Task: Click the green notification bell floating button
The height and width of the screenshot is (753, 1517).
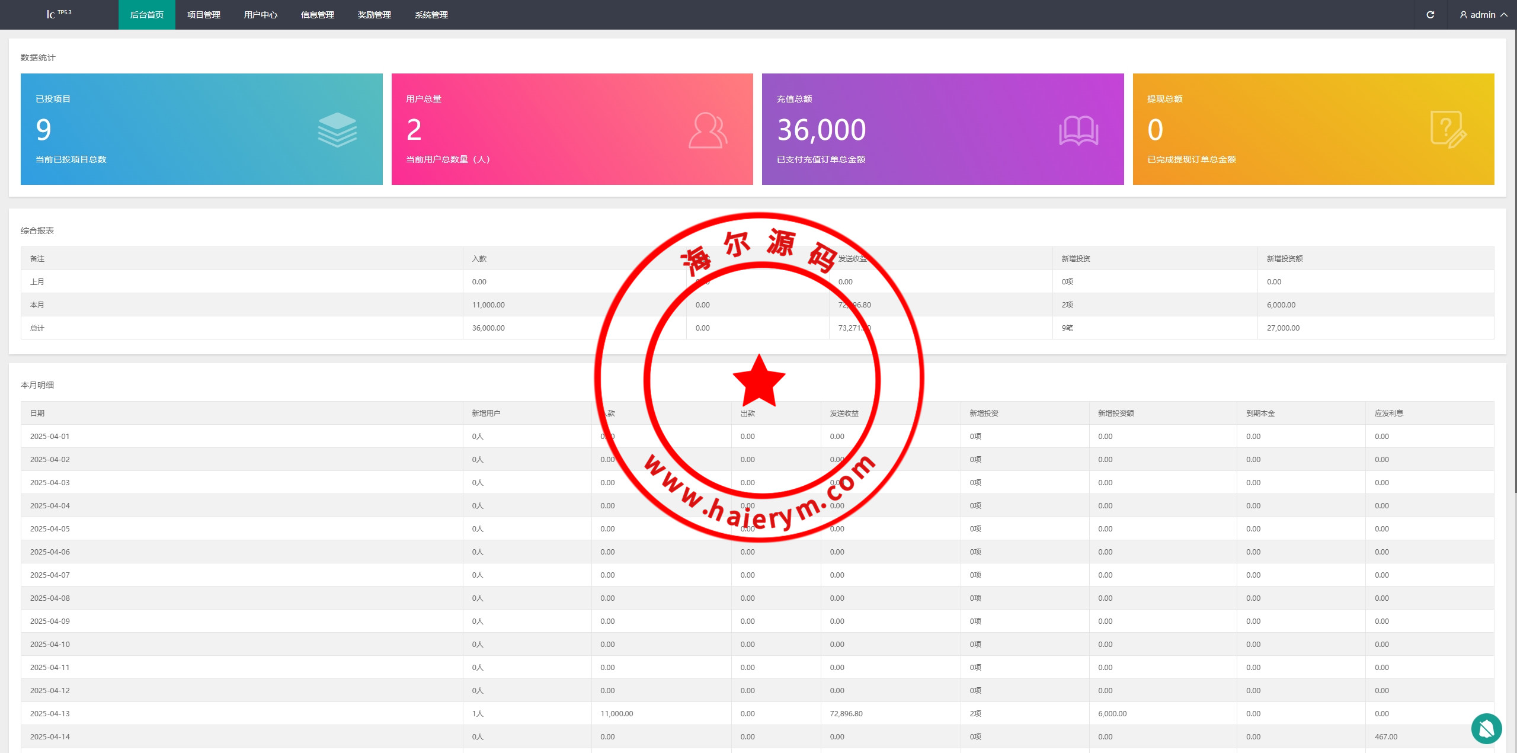Action: pos(1486,728)
